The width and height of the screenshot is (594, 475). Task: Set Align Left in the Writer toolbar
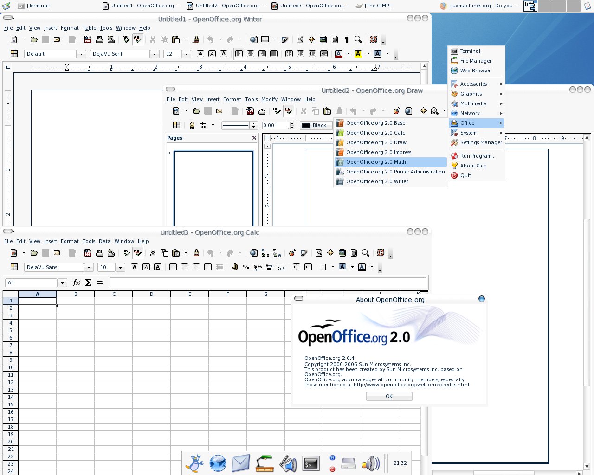pos(239,54)
